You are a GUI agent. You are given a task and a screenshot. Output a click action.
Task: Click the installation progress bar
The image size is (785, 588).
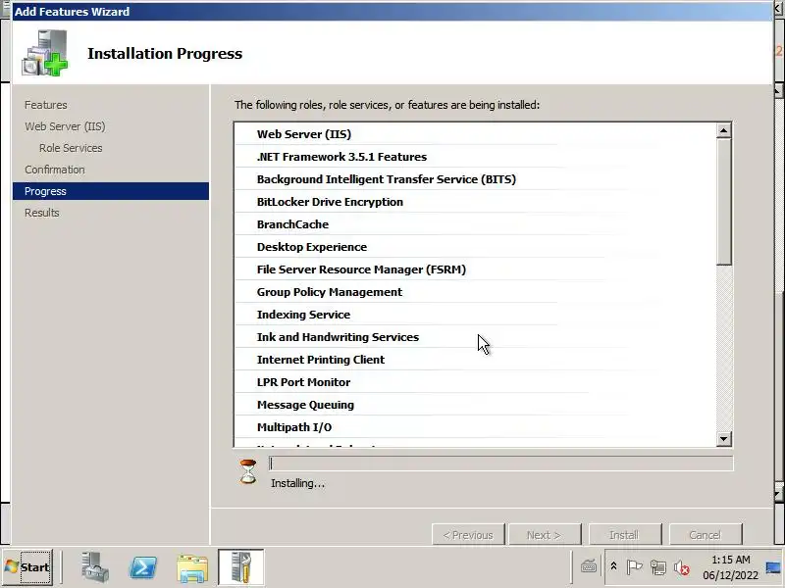point(500,464)
